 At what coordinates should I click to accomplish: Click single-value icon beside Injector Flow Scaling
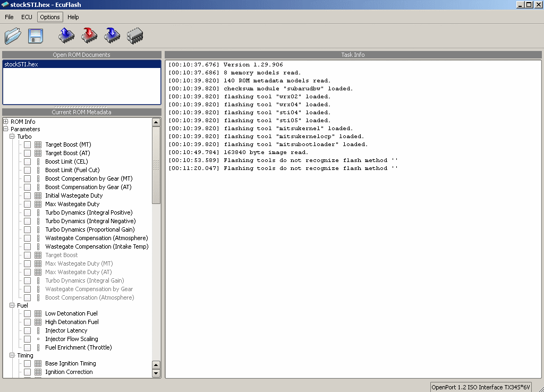38,339
